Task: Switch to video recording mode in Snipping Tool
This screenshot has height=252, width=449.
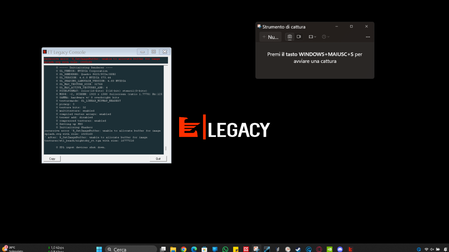Action: (x=299, y=37)
